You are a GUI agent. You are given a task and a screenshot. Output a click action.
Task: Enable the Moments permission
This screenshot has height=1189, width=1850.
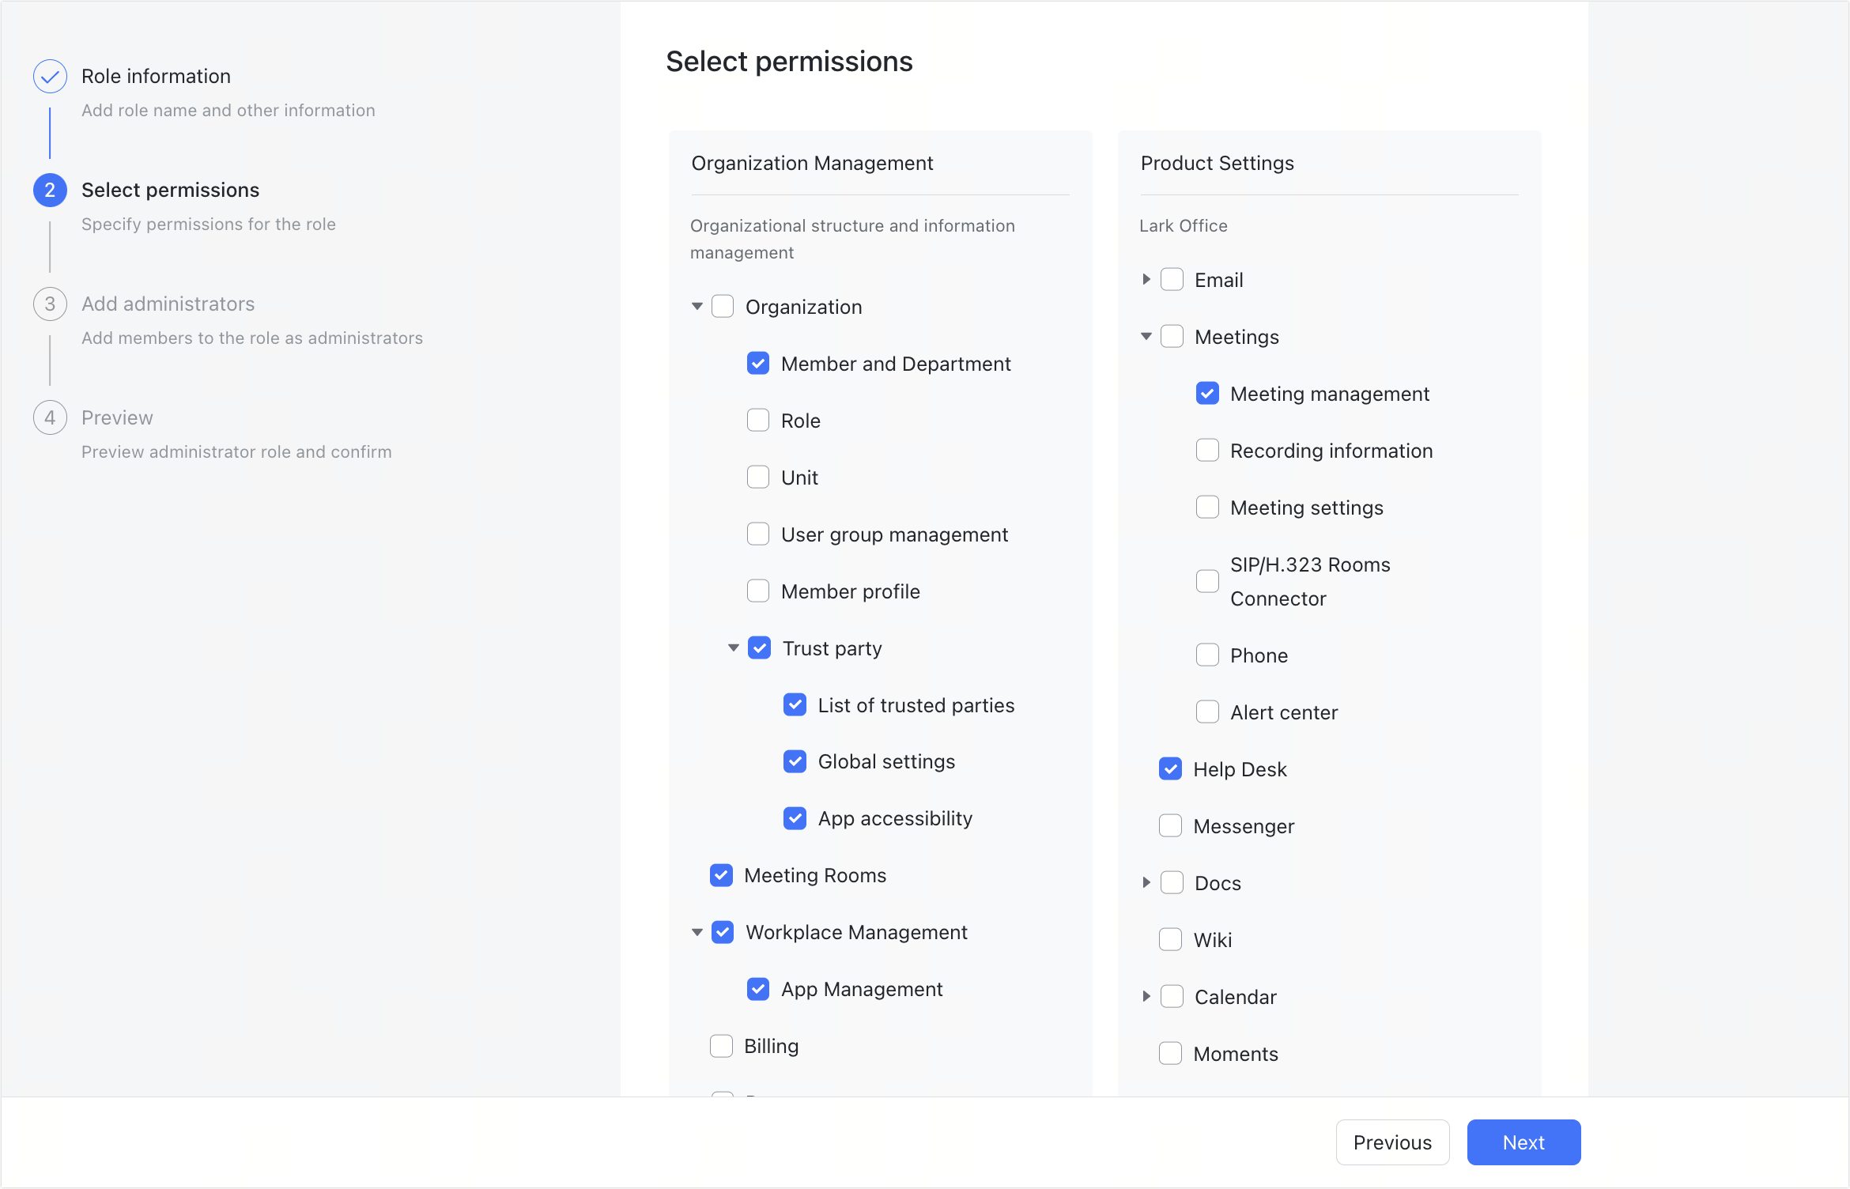pyautogui.click(x=1170, y=1053)
